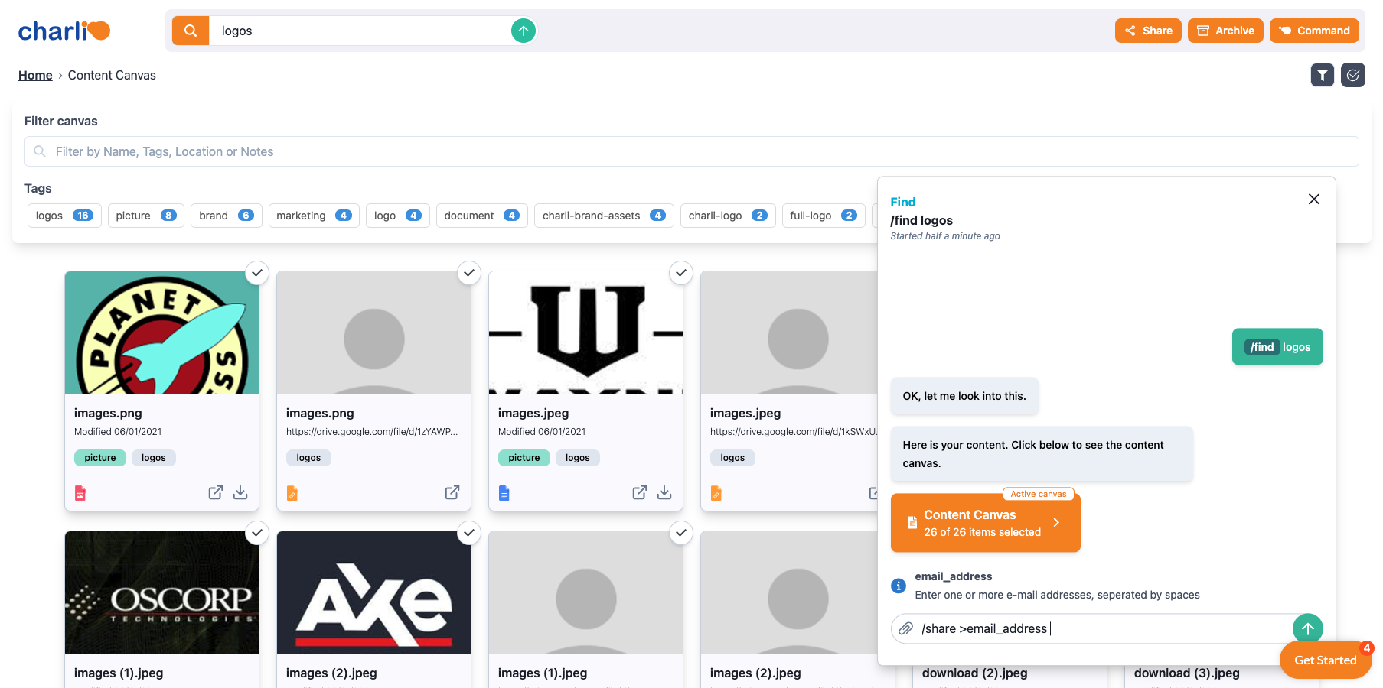Toggle checkmark on placeholder images (1).jpeg card

coord(681,533)
